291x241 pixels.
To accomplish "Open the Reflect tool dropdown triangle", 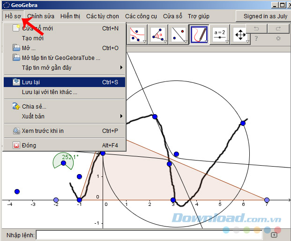I will tap(186, 42).
